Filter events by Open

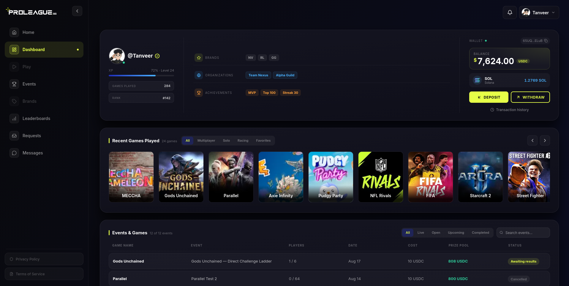[x=436, y=233]
